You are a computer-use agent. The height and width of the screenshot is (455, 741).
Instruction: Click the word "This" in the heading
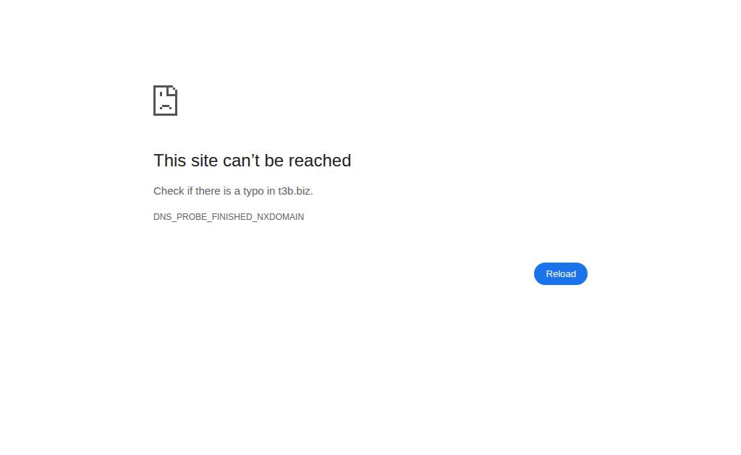click(x=169, y=161)
